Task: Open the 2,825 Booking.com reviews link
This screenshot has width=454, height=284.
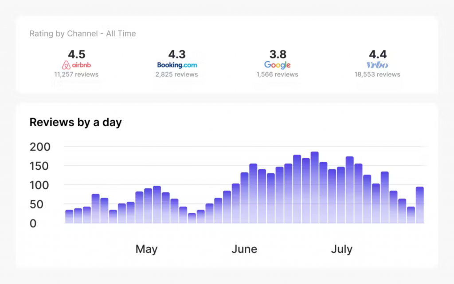Action: click(177, 74)
